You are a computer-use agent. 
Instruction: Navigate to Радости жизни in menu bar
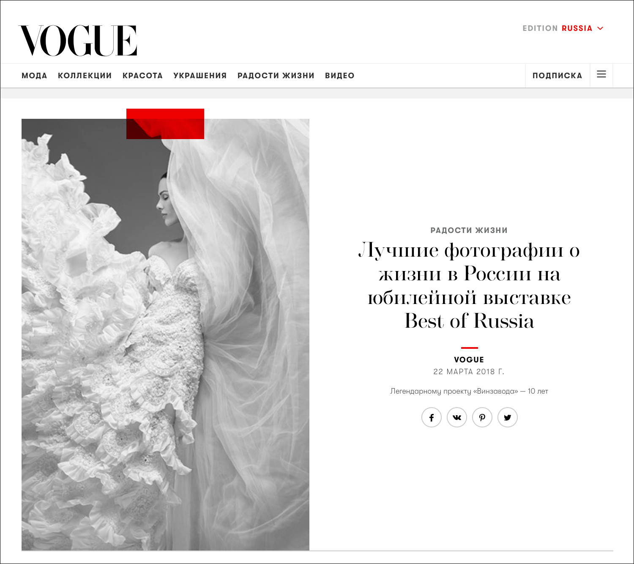[276, 76]
